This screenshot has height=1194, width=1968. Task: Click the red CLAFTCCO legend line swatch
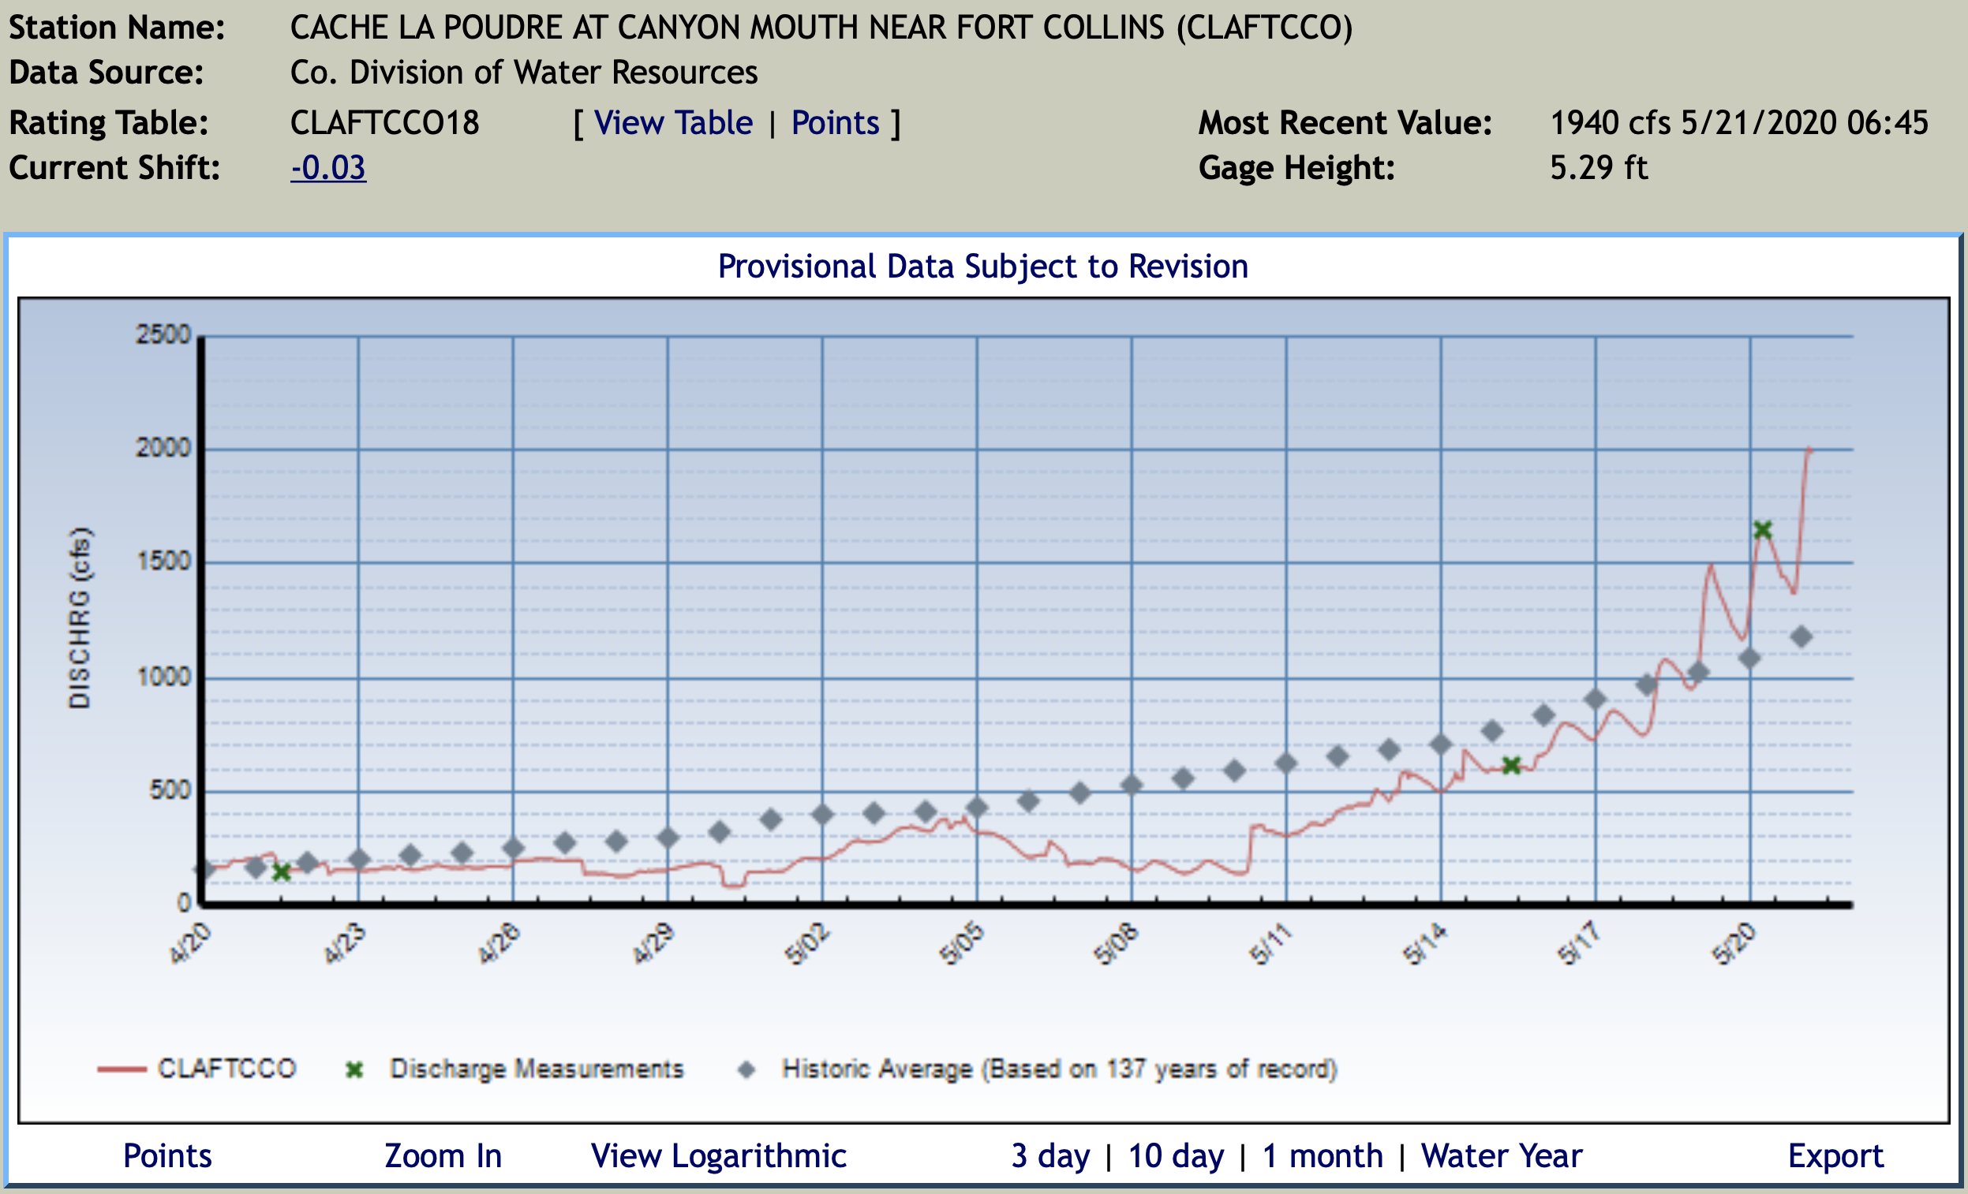coord(122,1069)
